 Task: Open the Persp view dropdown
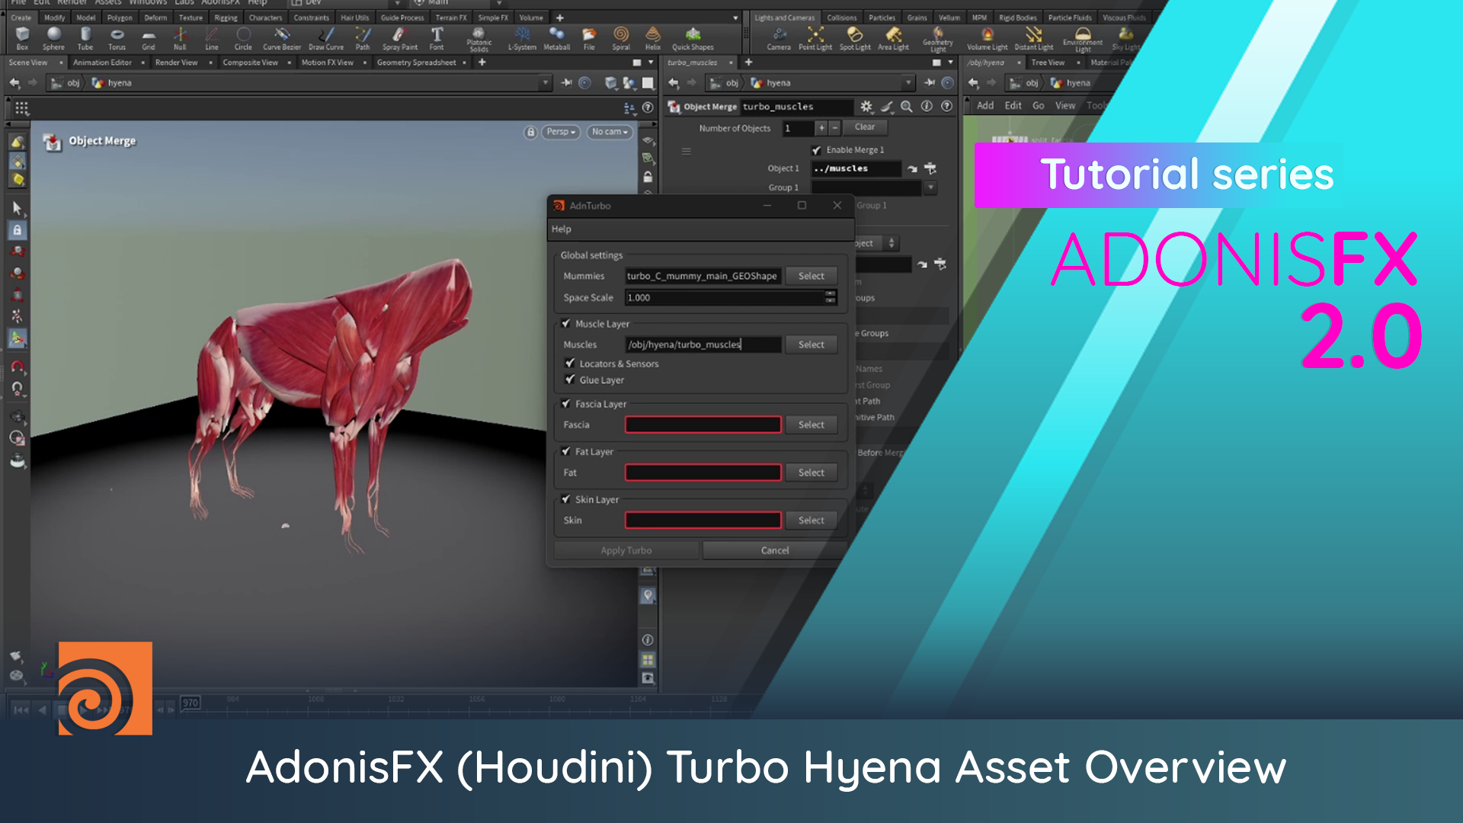(x=561, y=132)
